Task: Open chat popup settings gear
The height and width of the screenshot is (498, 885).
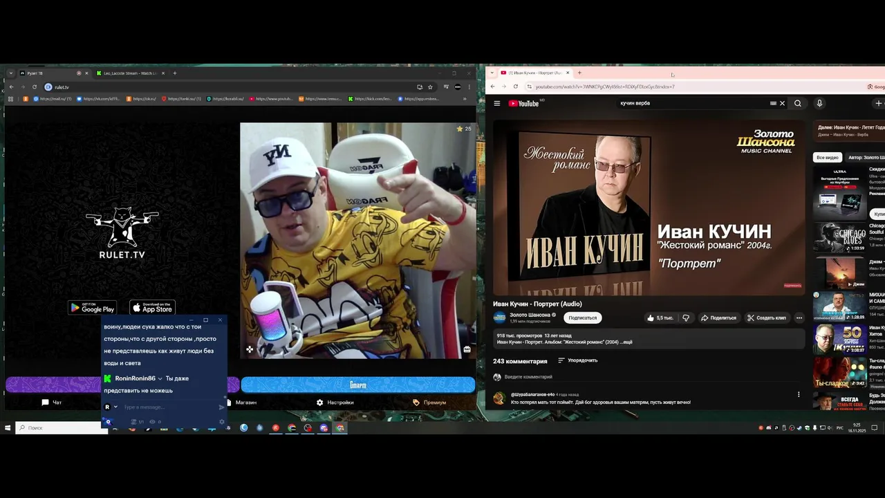Action: (x=222, y=421)
